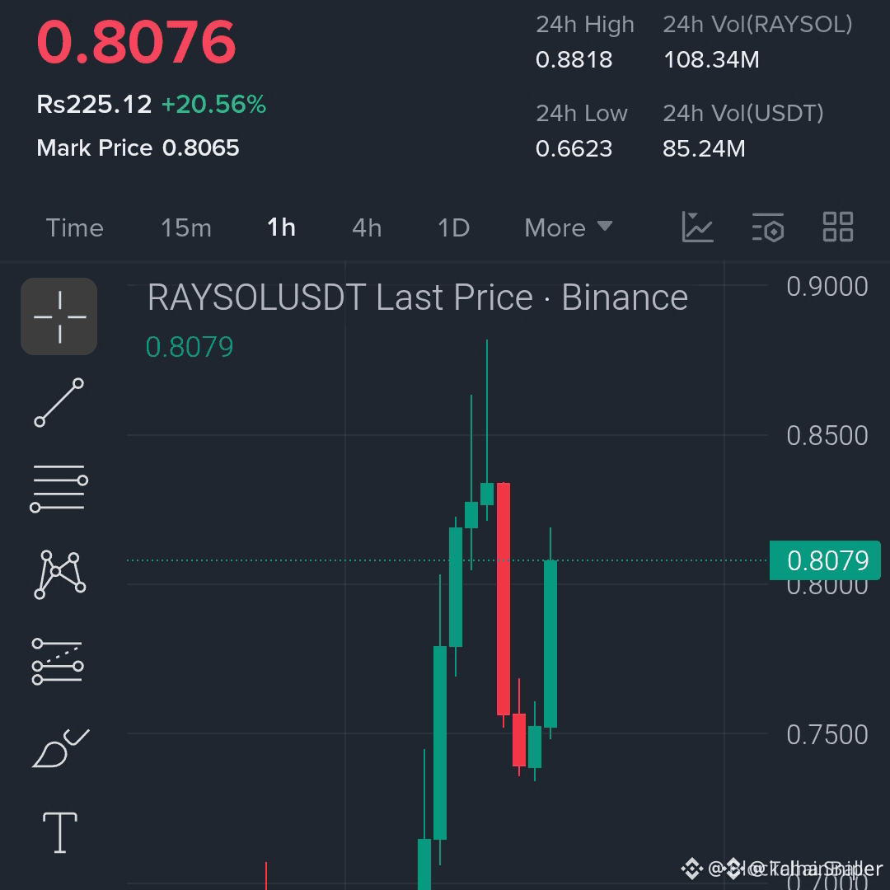Switch to the Time chart view
This screenshot has height=890, width=890.
(74, 227)
